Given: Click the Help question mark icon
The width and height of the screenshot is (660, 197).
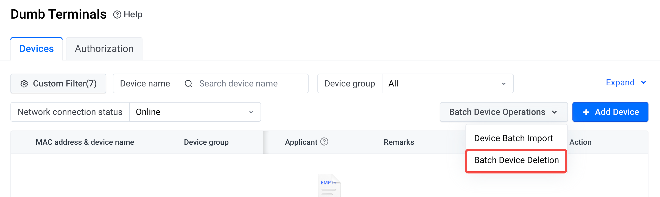Looking at the screenshot, I should [x=117, y=15].
